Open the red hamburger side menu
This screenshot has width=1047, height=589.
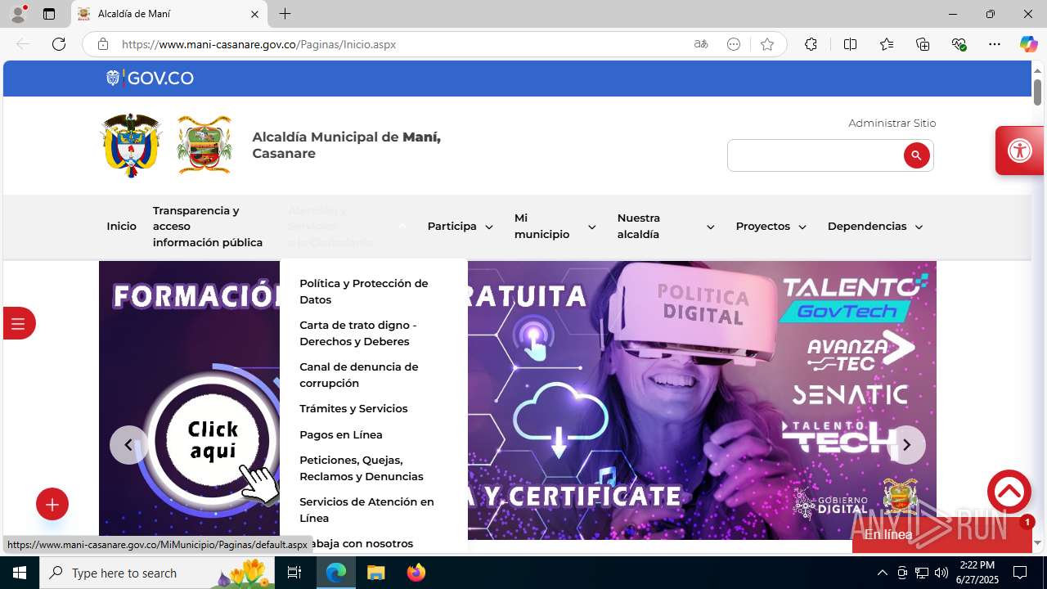click(18, 323)
